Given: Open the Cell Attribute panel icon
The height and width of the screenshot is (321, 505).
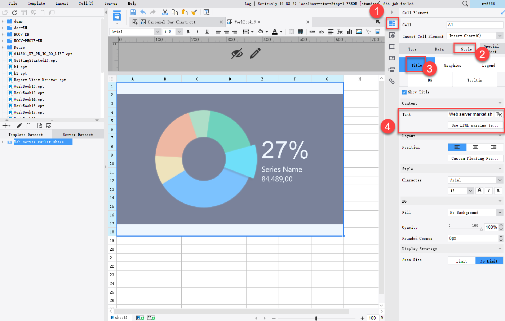Looking at the screenshot, I should tap(392, 35).
